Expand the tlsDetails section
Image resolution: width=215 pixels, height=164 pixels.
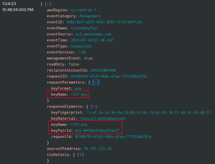click(81, 155)
